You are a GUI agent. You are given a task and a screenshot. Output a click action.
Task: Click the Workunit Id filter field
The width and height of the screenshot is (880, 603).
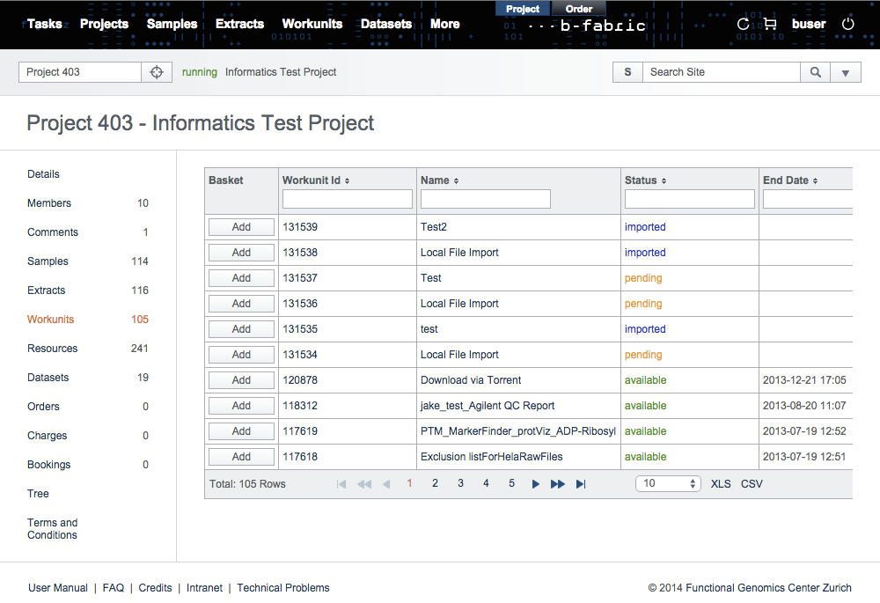(348, 199)
